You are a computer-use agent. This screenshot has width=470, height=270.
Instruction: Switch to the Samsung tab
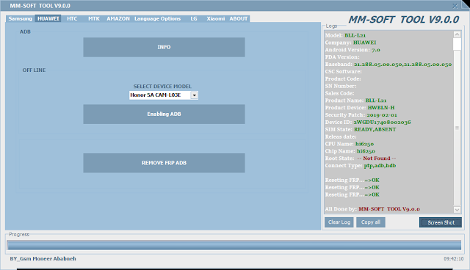[20, 18]
